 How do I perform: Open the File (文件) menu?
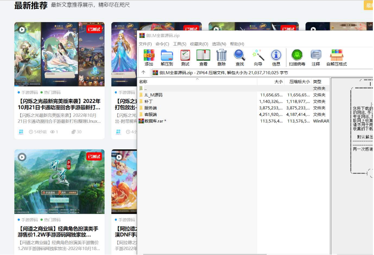click(145, 44)
